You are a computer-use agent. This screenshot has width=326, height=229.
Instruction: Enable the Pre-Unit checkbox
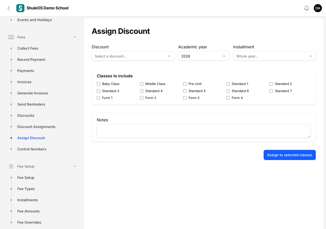coord(185,84)
